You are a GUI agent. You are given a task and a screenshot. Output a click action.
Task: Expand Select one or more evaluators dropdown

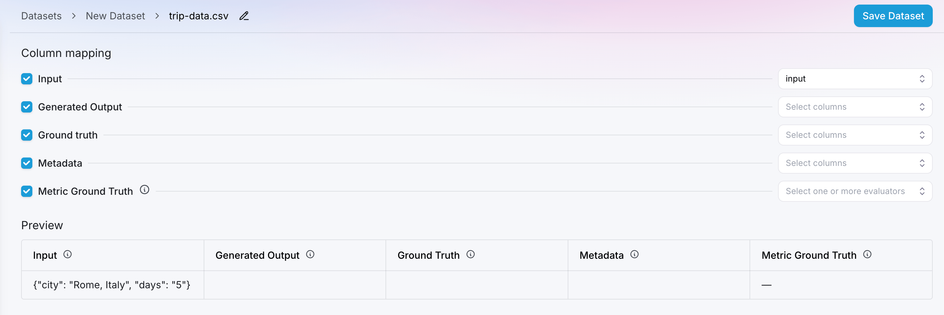(855, 191)
